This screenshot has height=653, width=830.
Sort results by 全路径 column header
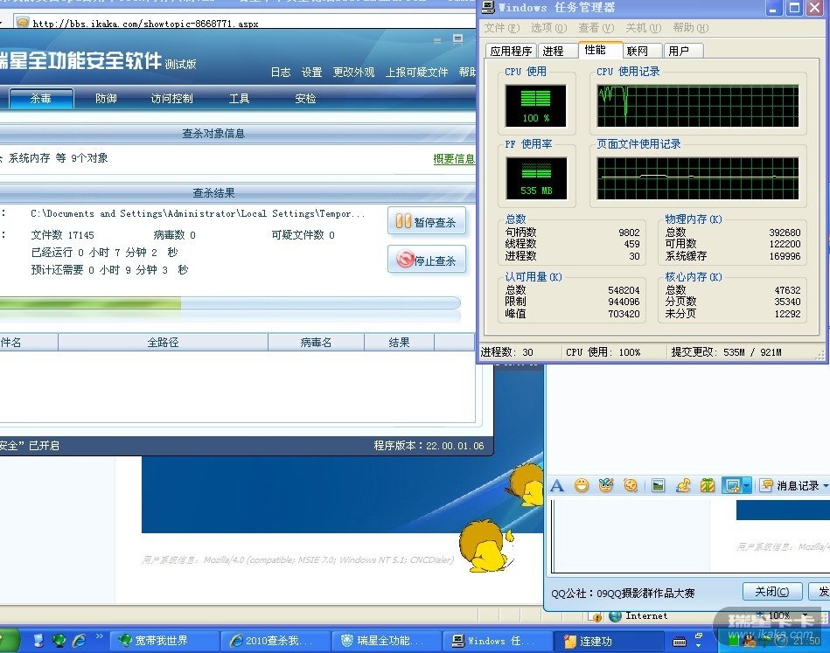pos(163,343)
